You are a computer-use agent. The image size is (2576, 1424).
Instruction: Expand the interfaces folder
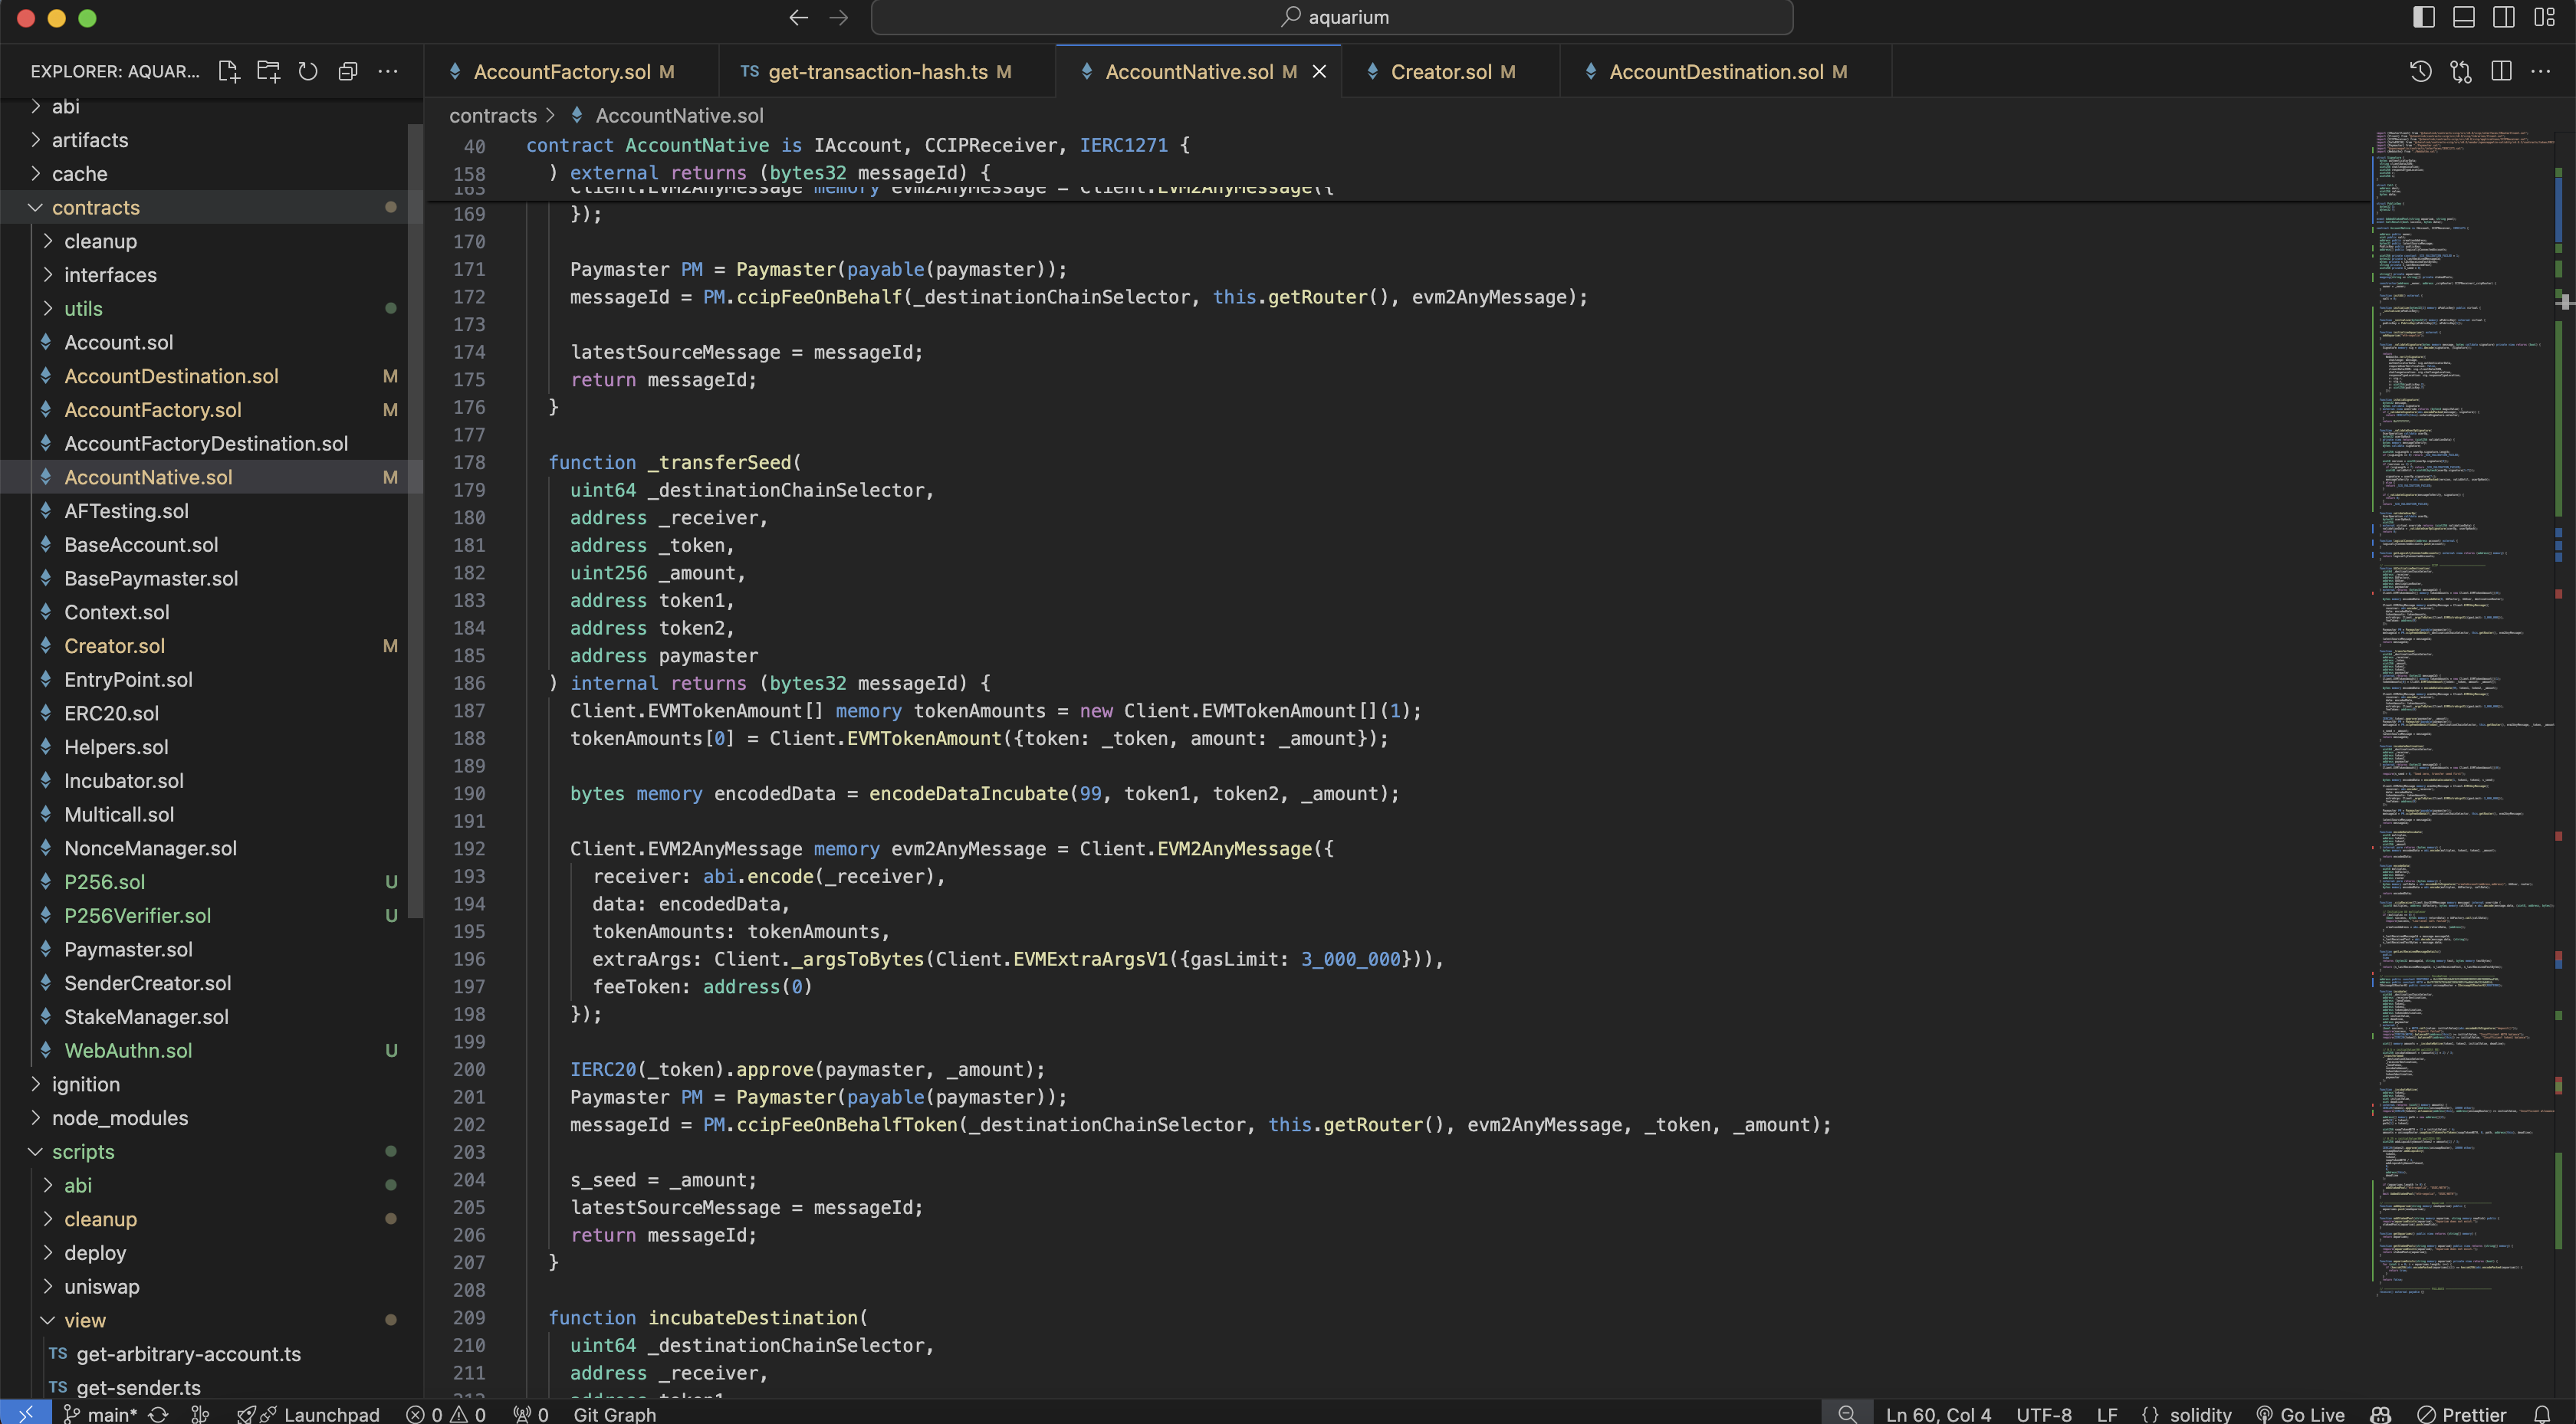click(x=110, y=275)
